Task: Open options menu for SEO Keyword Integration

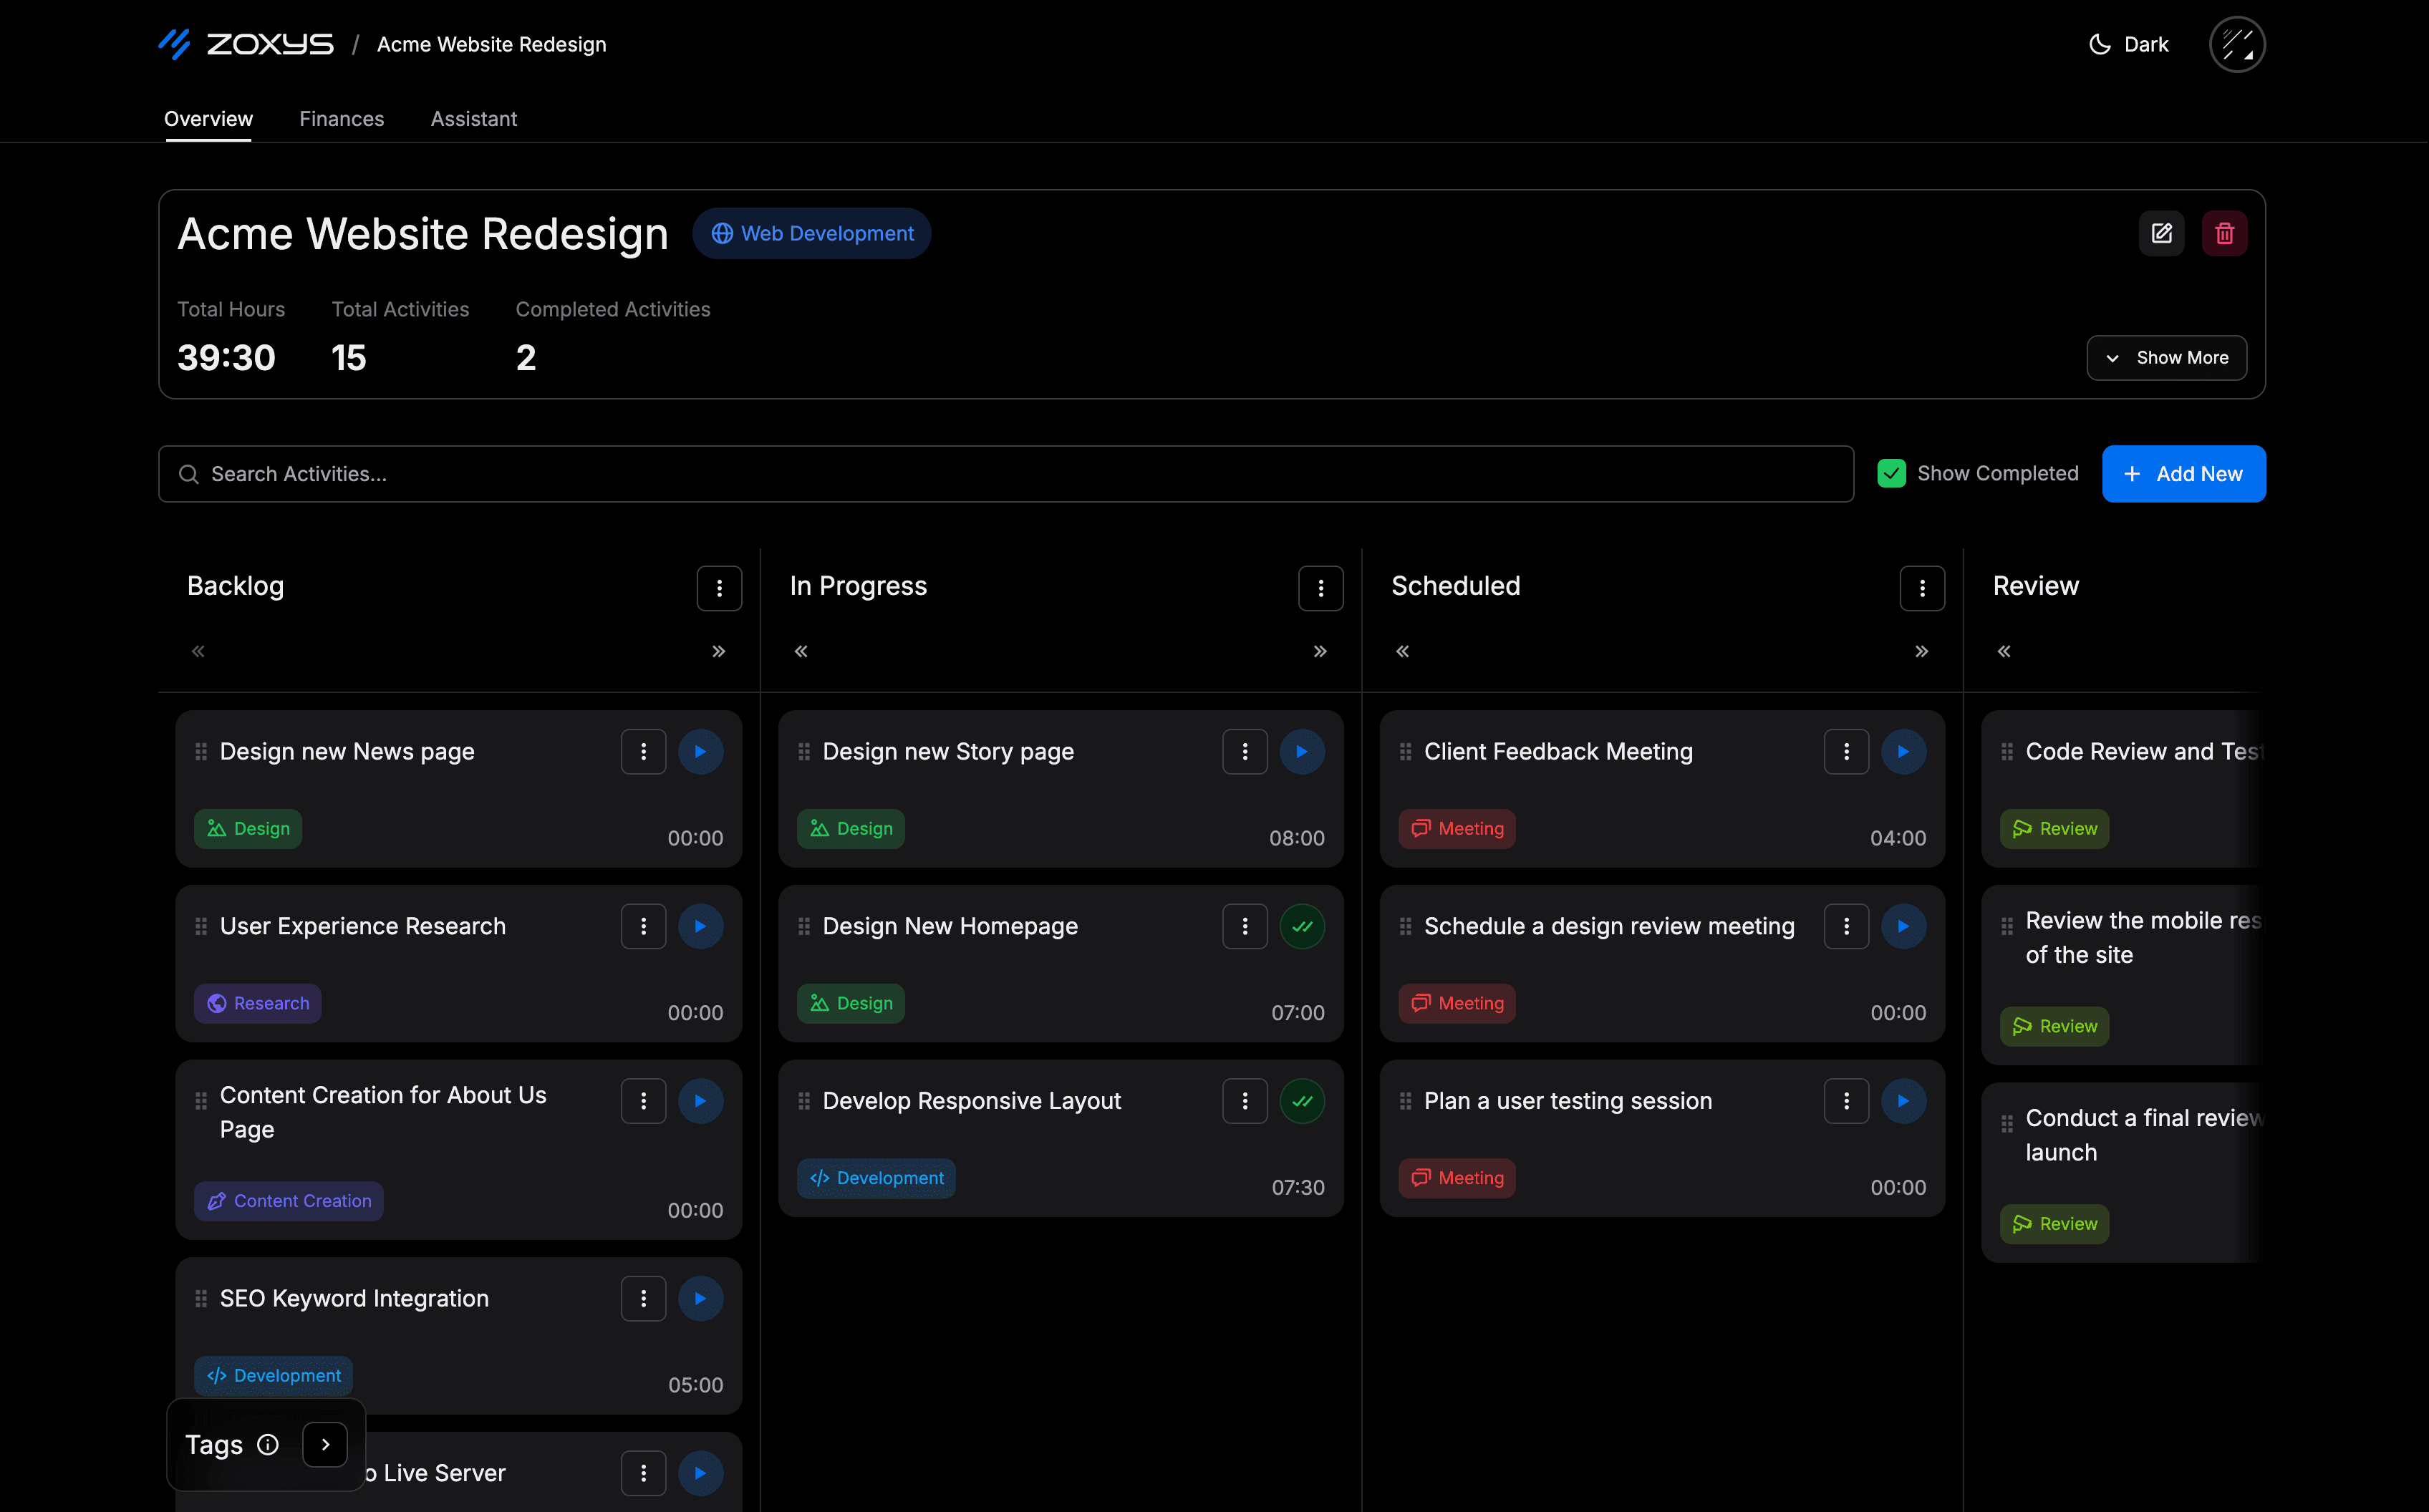Action: [x=643, y=1298]
